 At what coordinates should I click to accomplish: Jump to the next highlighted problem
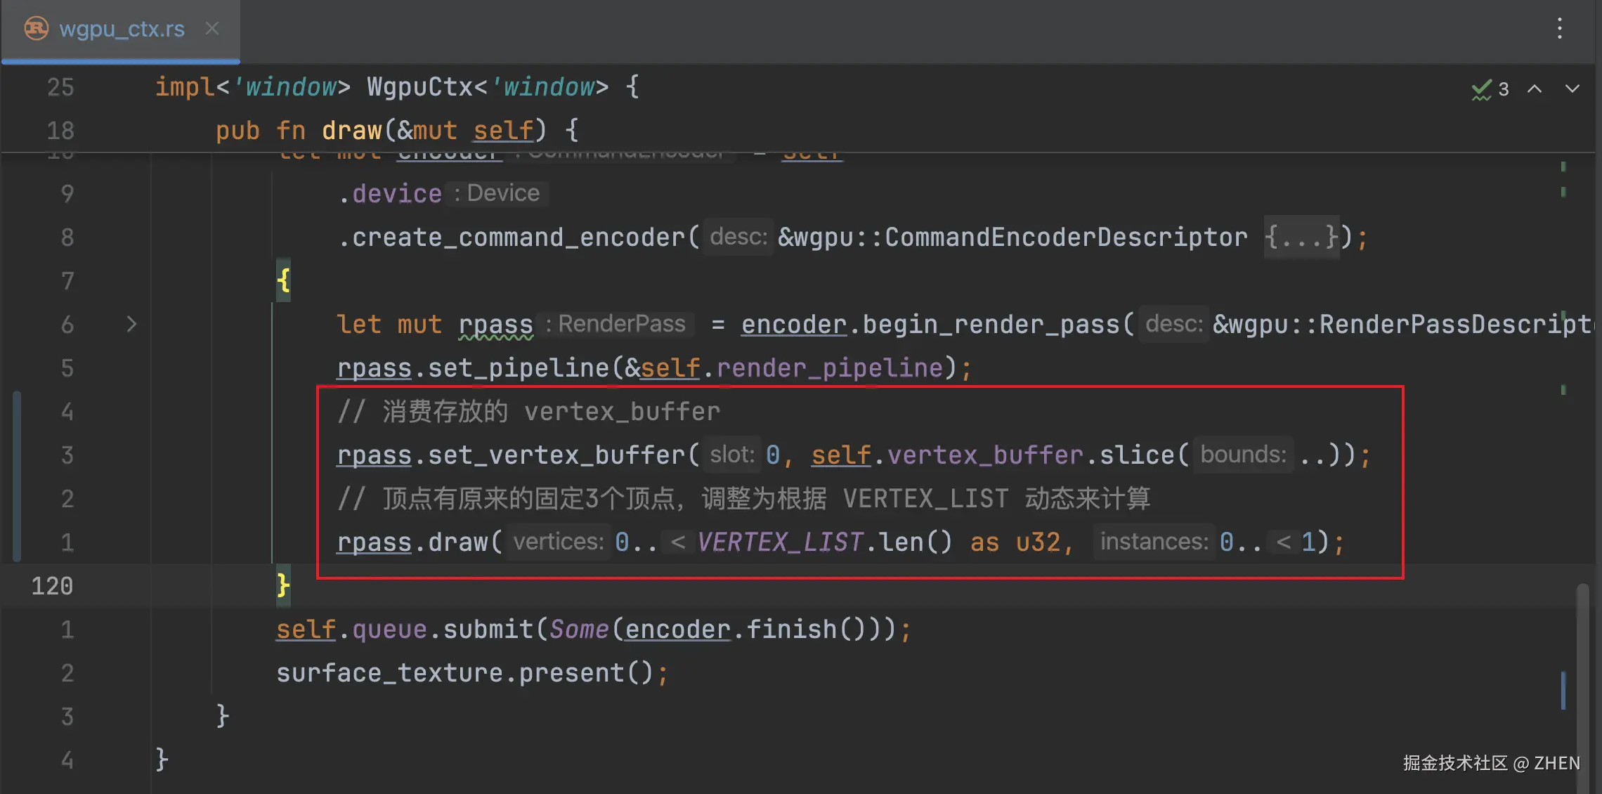[x=1572, y=89]
